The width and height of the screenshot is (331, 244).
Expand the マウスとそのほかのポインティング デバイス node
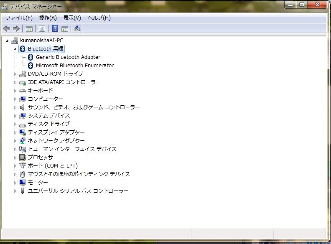[15, 174]
